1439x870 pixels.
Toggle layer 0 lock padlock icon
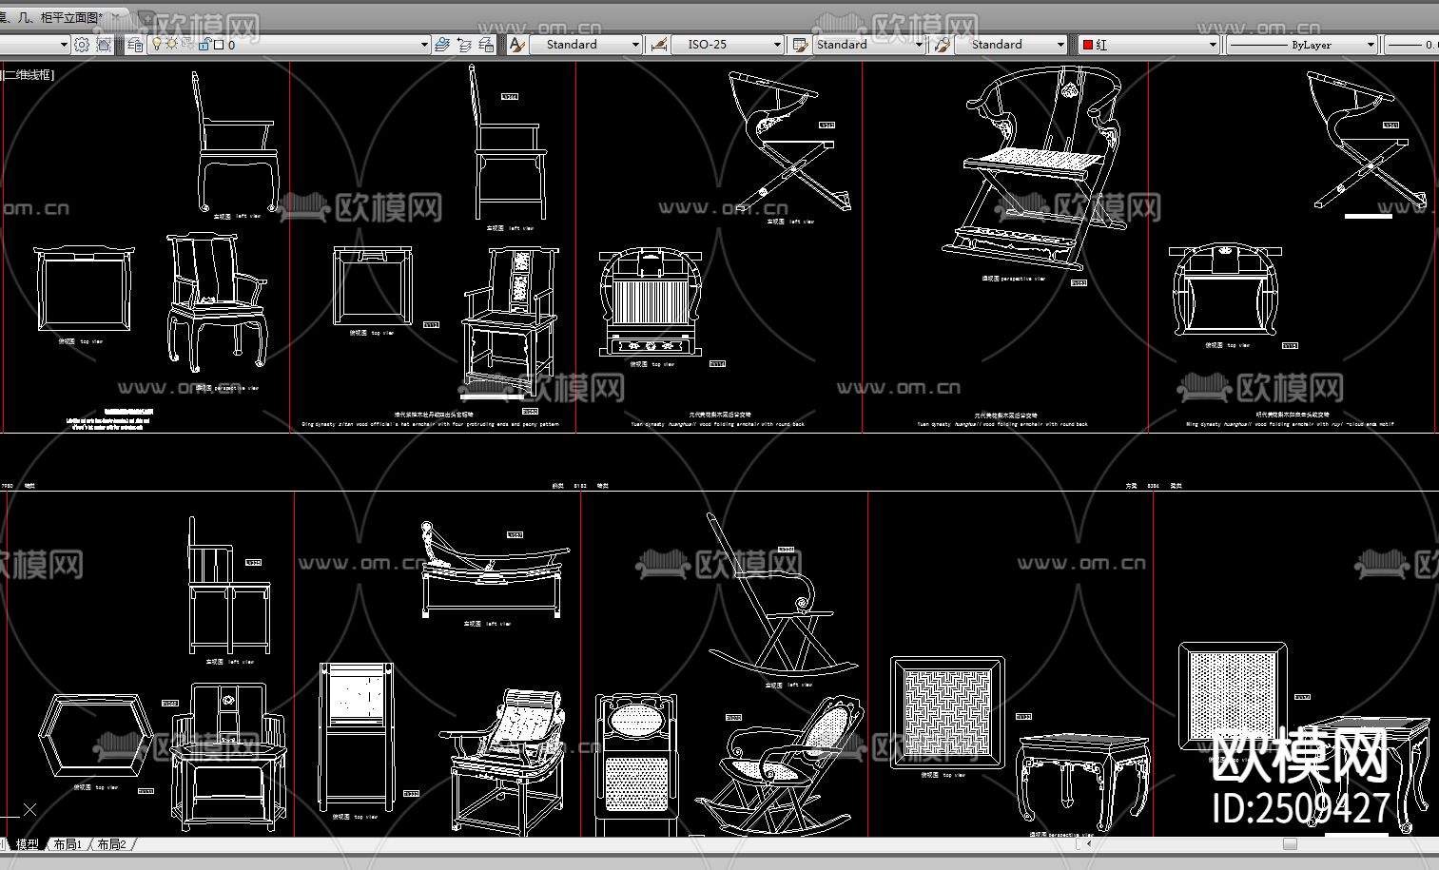click(204, 45)
